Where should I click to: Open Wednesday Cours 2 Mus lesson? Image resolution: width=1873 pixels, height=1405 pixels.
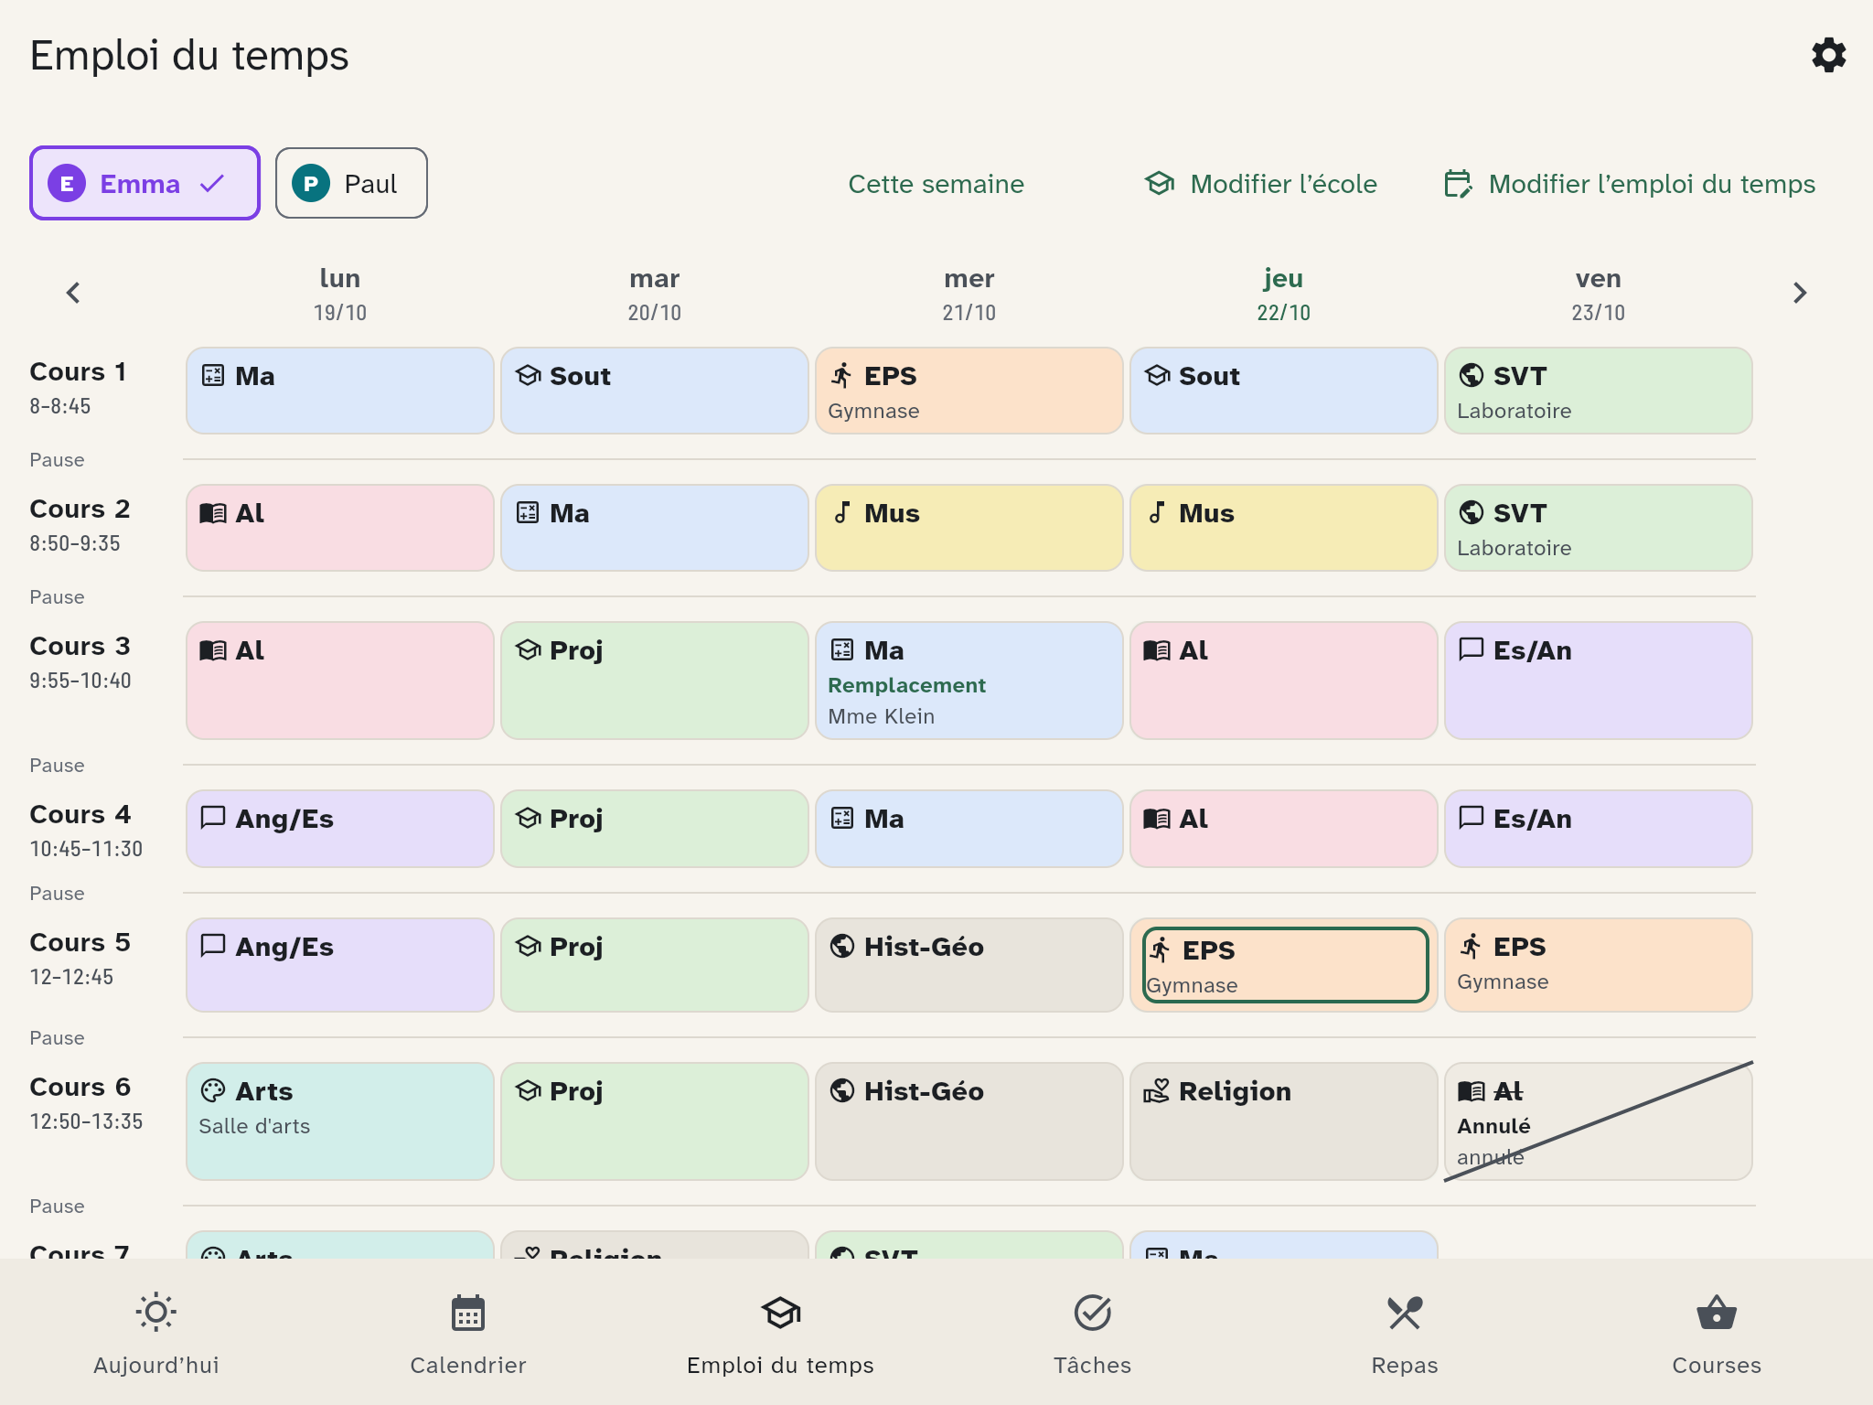[x=969, y=528]
